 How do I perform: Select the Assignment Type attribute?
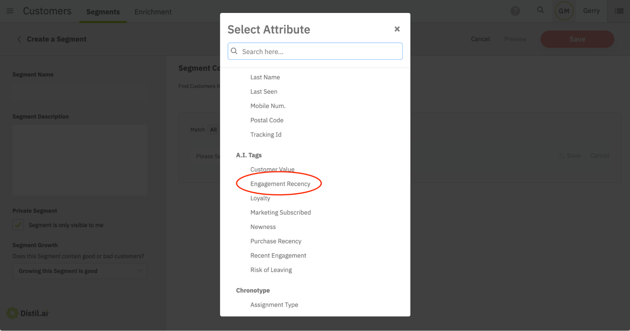coord(274,305)
